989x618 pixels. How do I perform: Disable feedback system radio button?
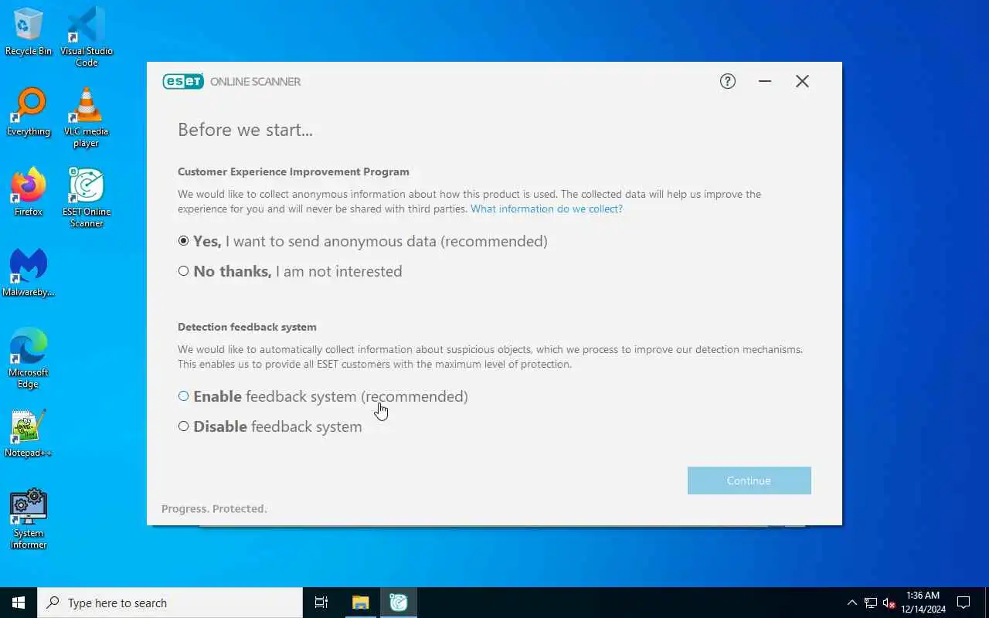click(183, 426)
